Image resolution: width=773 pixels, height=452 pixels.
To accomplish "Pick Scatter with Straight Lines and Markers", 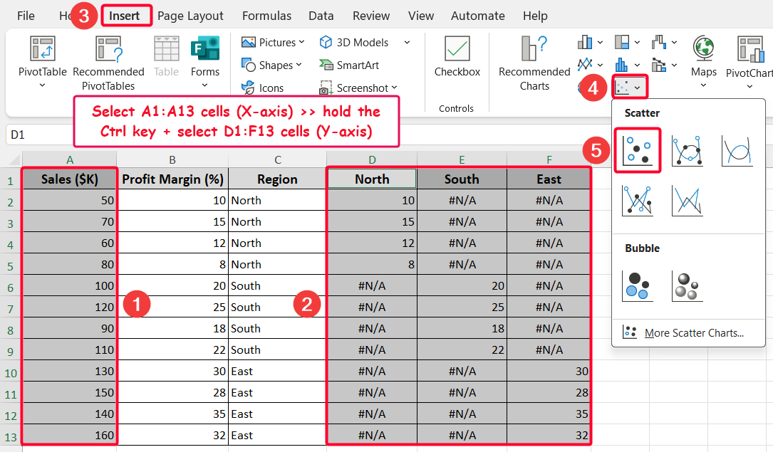I will click(x=637, y=200).
